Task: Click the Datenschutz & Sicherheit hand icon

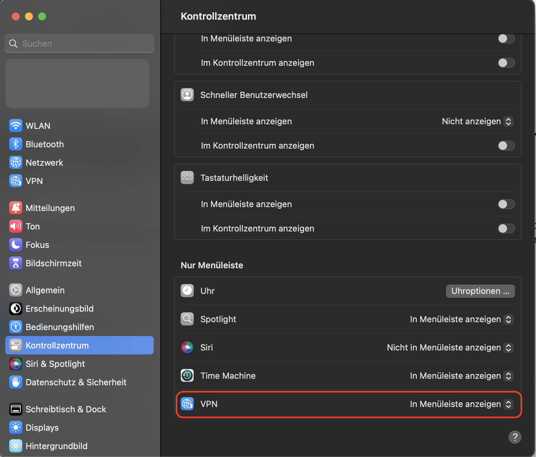Action: click(x=16, y=382)
